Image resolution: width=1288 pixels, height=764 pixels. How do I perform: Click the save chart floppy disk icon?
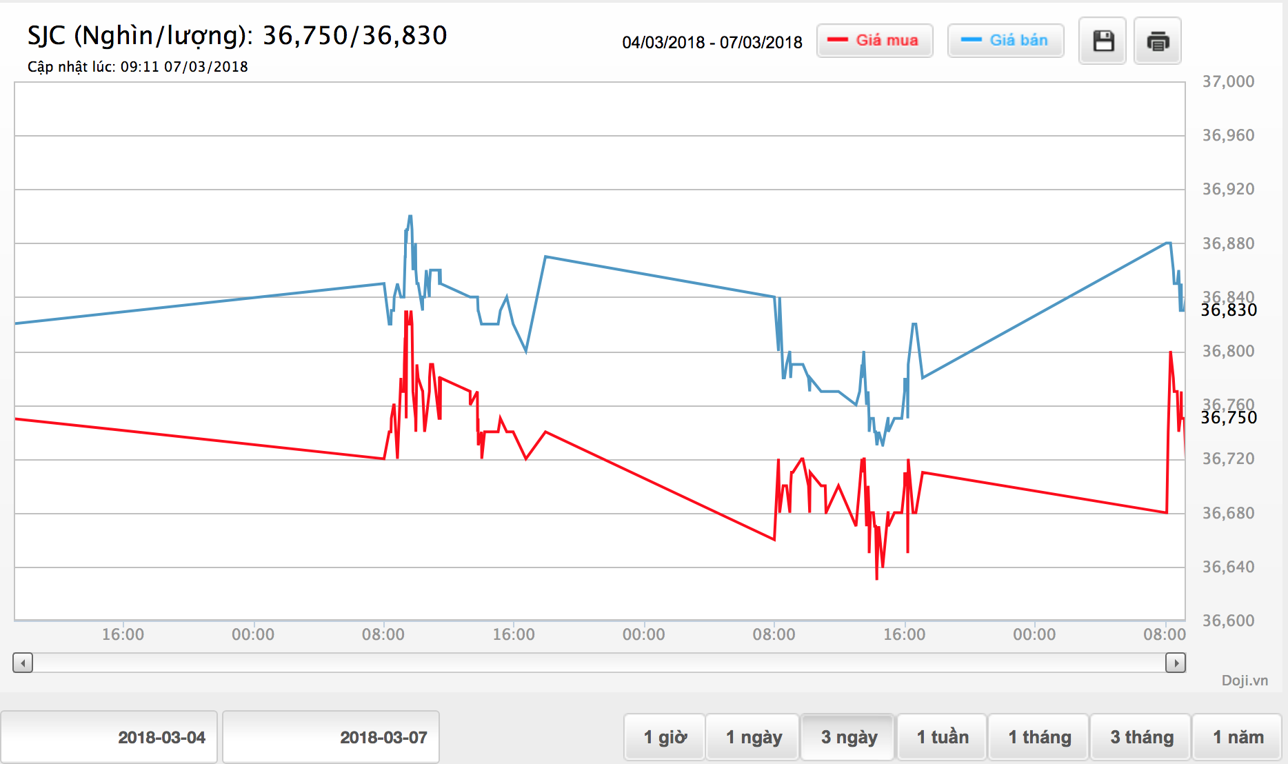[x=1103, y=41]
